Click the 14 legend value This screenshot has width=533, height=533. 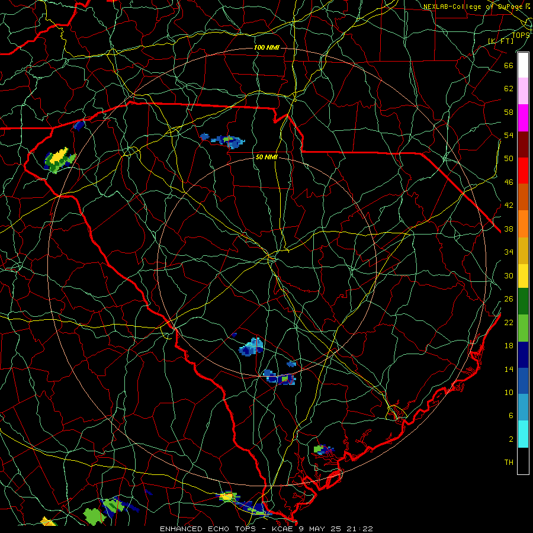(509, 369)
